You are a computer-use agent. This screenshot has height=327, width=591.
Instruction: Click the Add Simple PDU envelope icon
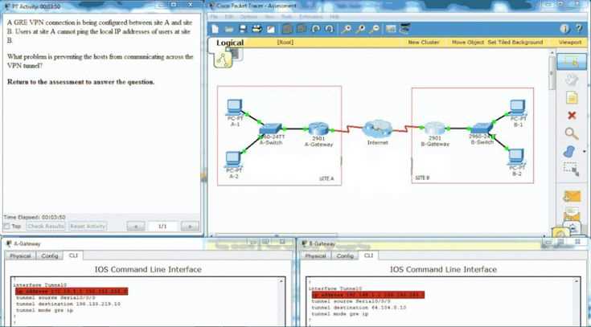point(572,197)
